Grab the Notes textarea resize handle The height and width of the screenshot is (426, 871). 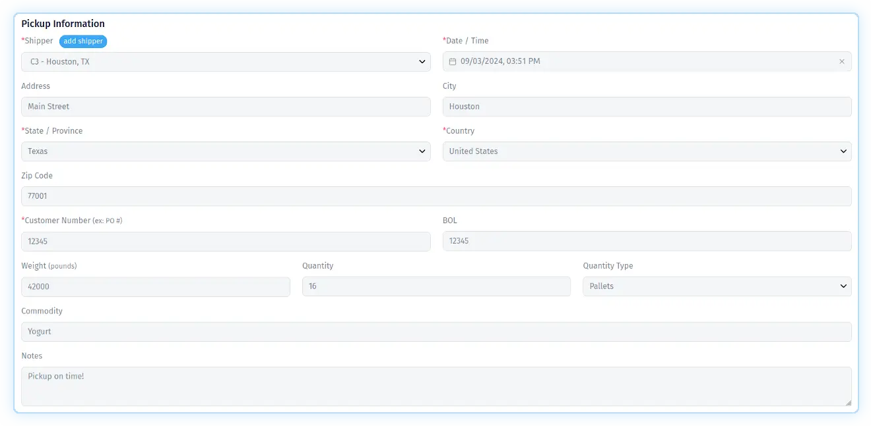[x=847, y=402]
